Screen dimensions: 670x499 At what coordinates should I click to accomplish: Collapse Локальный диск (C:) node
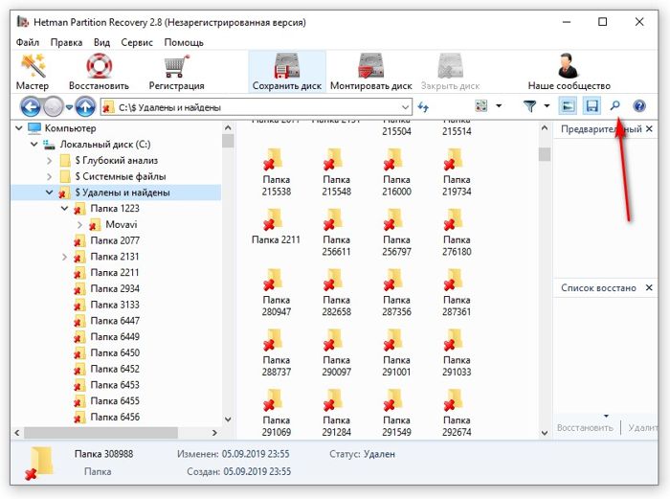(34, 144)
